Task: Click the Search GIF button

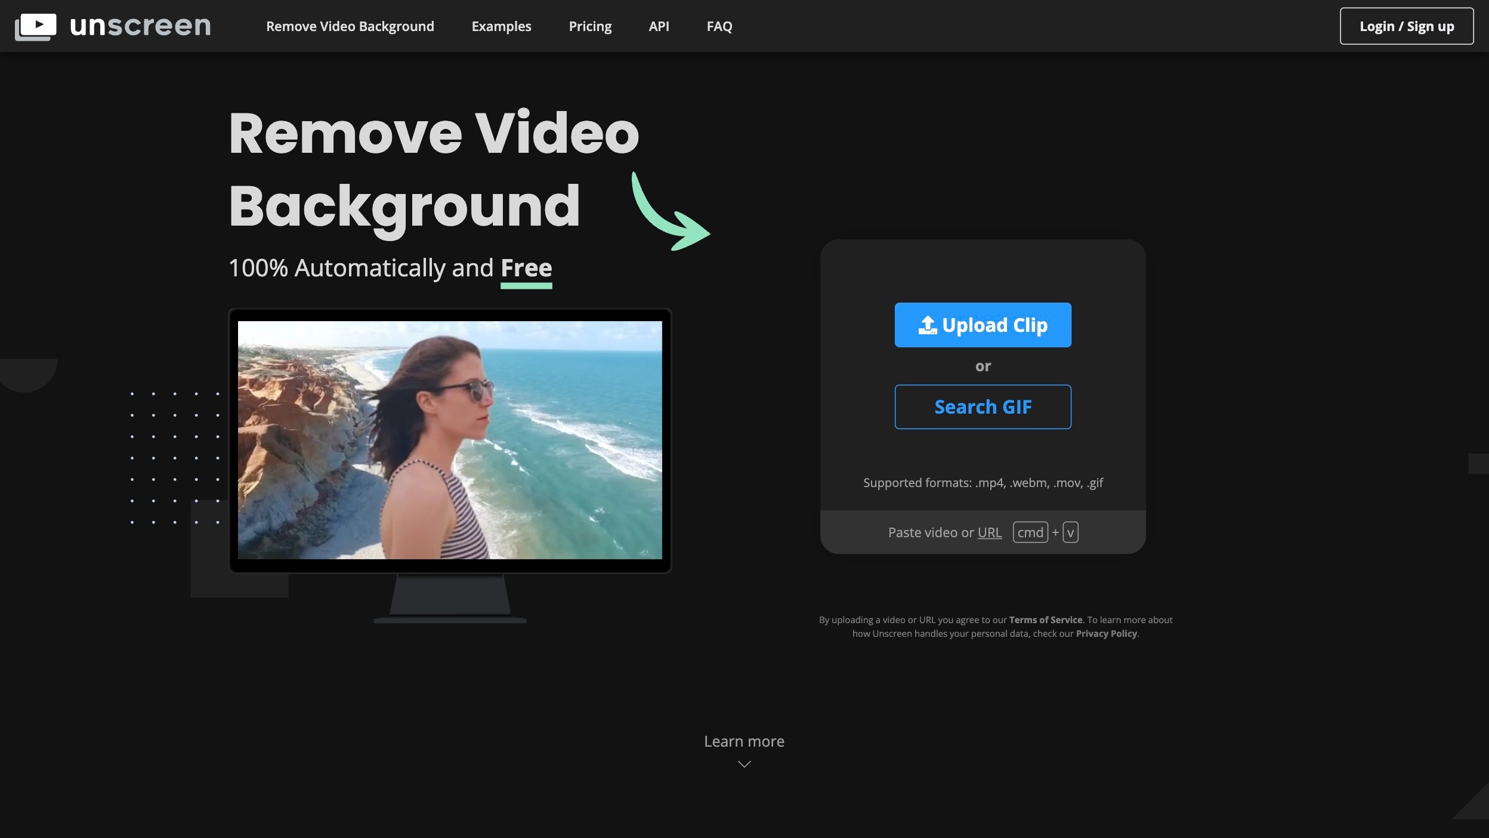Action: click(x=983, y=407)
